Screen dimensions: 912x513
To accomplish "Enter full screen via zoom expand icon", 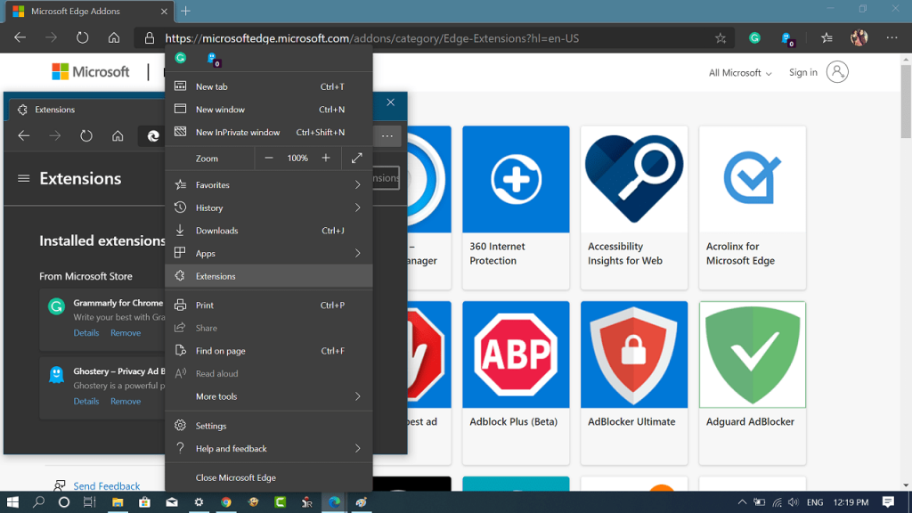I will click(x=357, y=159).
